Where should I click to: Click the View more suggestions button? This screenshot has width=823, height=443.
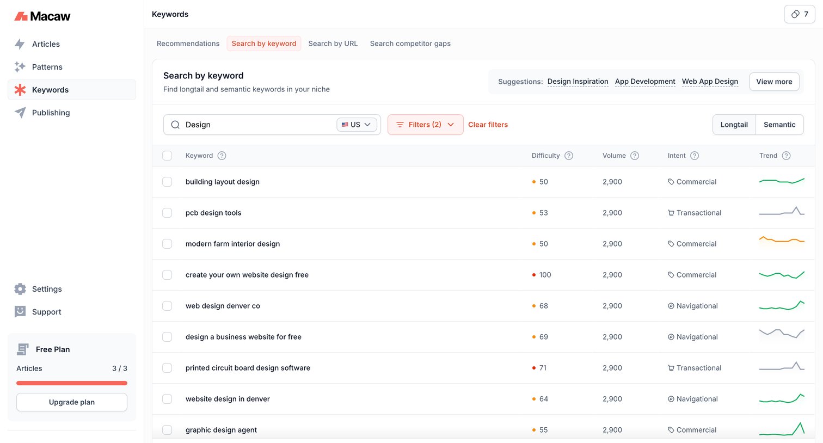click(x=774, y=82)
